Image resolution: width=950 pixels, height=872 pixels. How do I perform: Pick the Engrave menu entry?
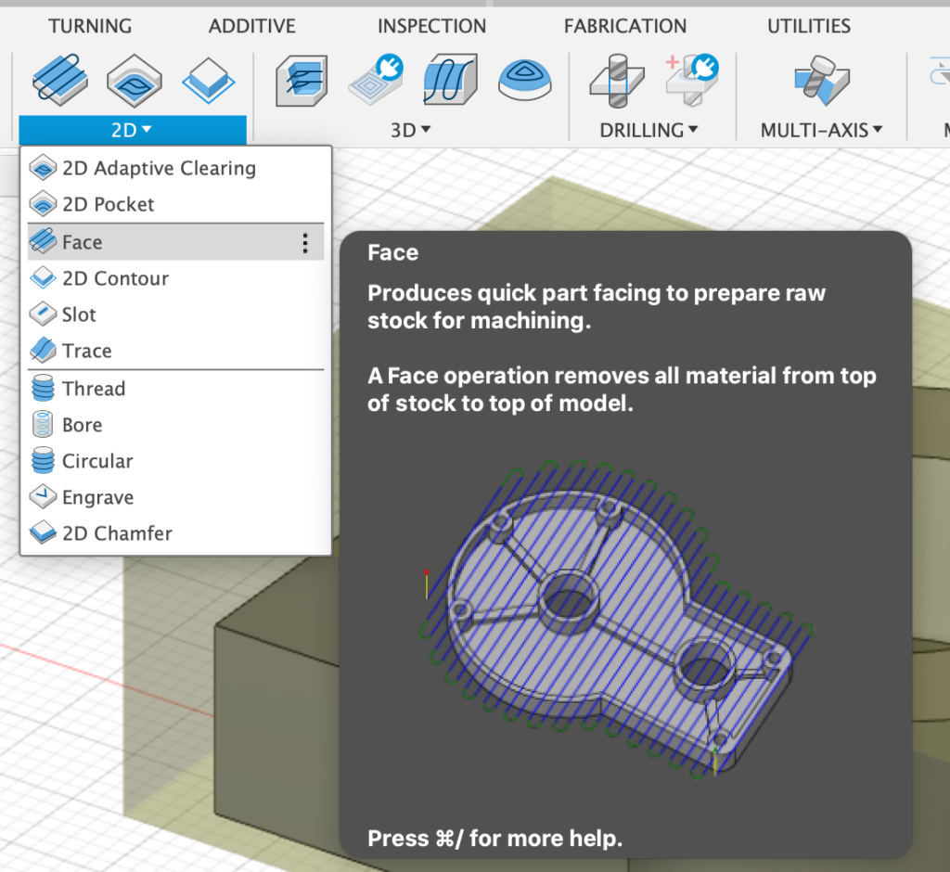[x=97, y=497]
